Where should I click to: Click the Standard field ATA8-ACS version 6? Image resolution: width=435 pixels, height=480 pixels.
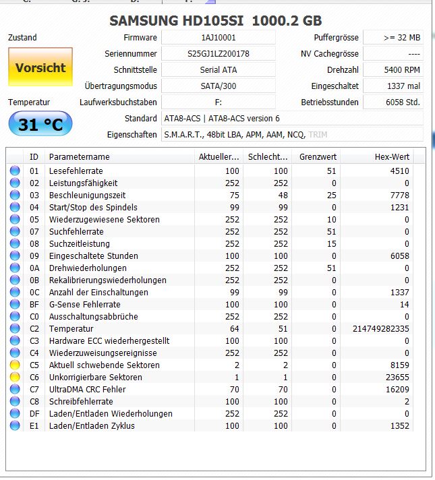coord(292,119)
